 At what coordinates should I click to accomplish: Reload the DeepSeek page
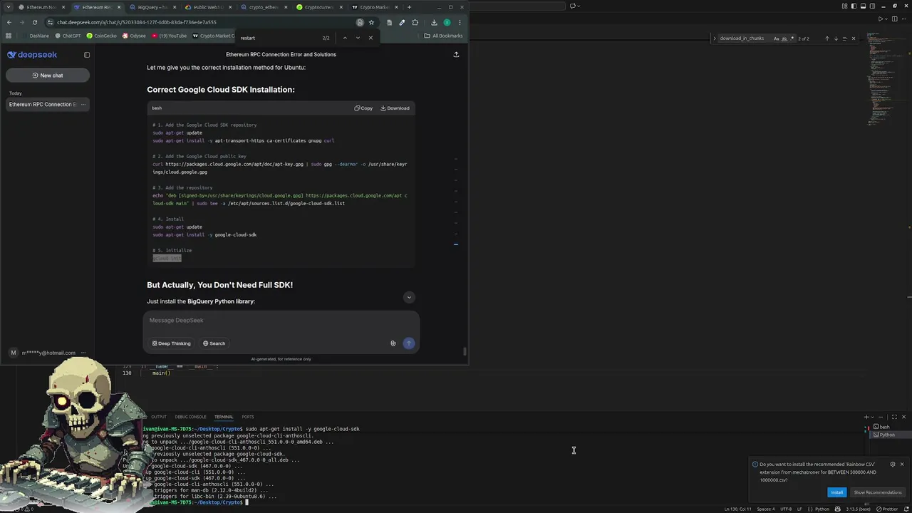click(34, 22)
